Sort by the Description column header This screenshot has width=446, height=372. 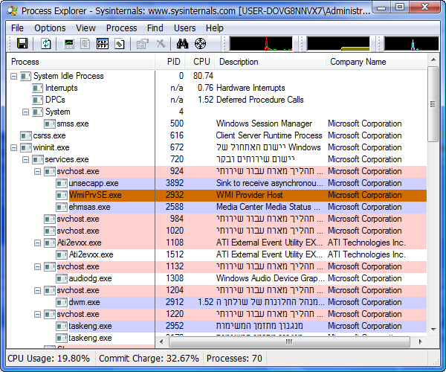(x=271, y=62)
